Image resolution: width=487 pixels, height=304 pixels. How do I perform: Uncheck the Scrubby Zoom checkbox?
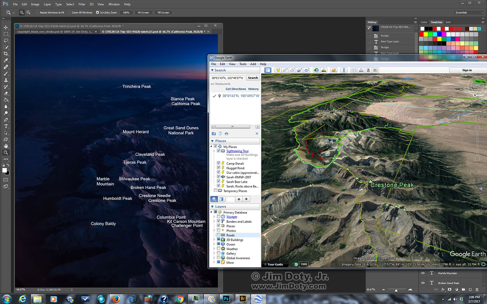[97, 13]
